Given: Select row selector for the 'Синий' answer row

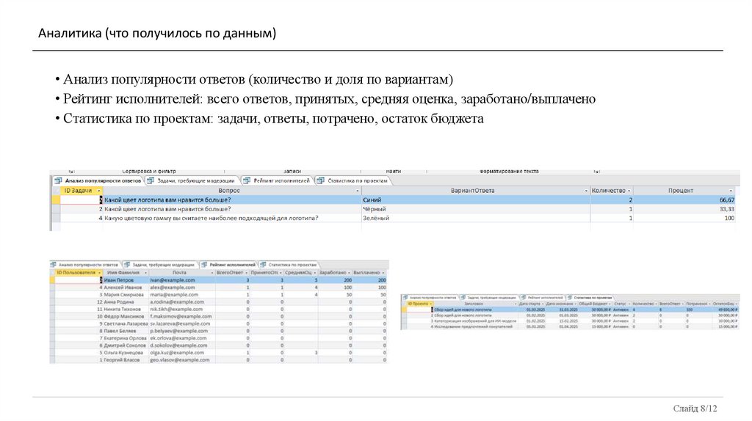Looking at the screenshot, I should point(56,199).
